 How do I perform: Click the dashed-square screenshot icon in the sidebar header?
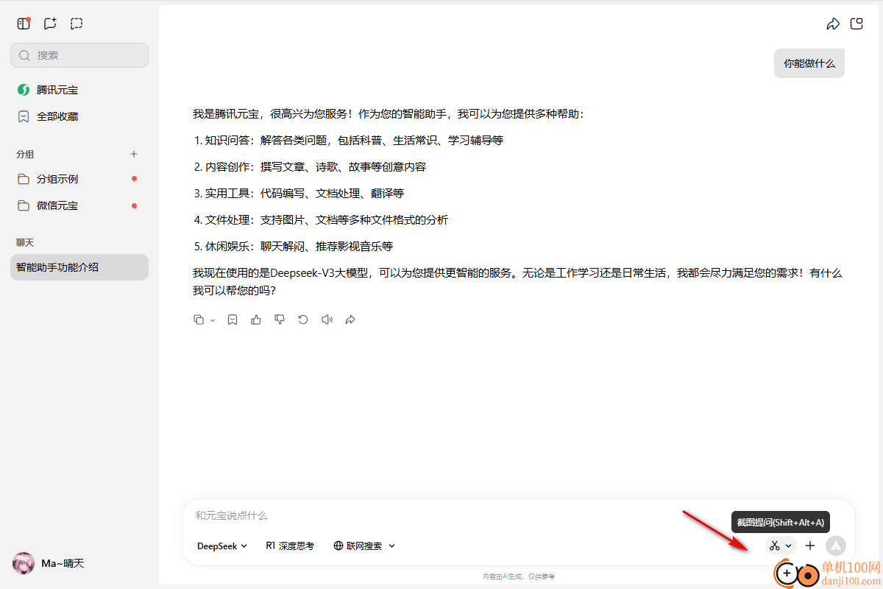pyautogui.click(x=77, y=24)
